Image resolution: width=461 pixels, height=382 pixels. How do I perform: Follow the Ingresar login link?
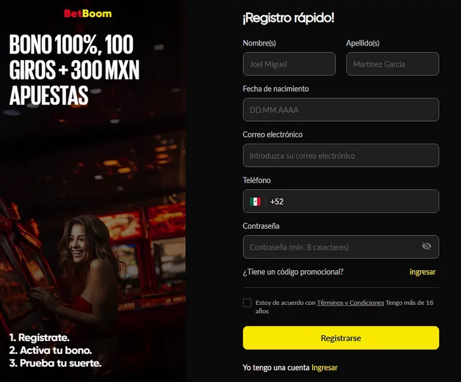point(324,368)
